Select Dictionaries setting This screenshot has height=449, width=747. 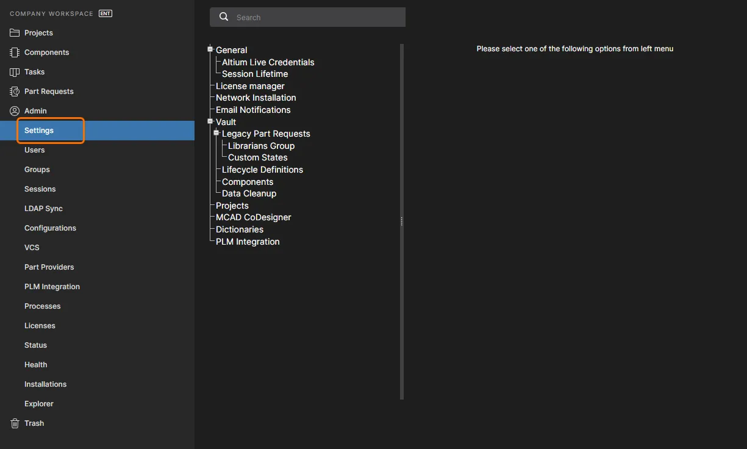tap(240, 229)
